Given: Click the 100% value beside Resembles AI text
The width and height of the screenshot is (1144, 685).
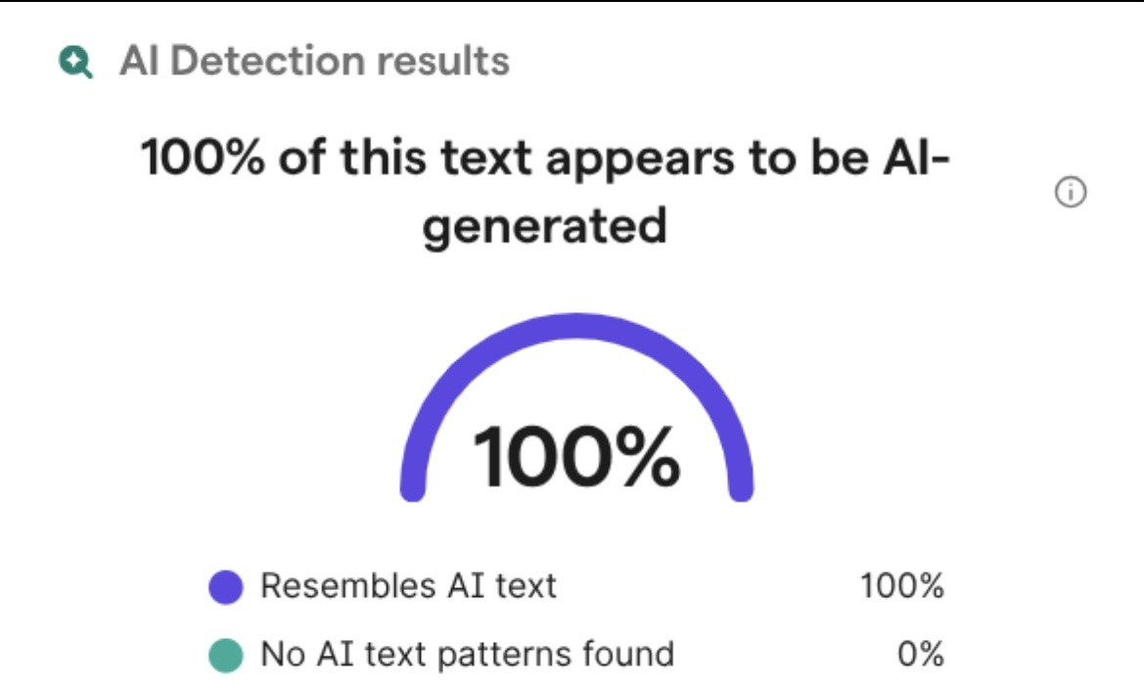Looking at the screenshot, I should click(x=902, y=586).
